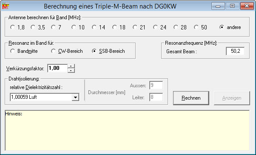Increase Verkürzungsfaktor with up arrow
256x155 pixels.
point(71,66)
